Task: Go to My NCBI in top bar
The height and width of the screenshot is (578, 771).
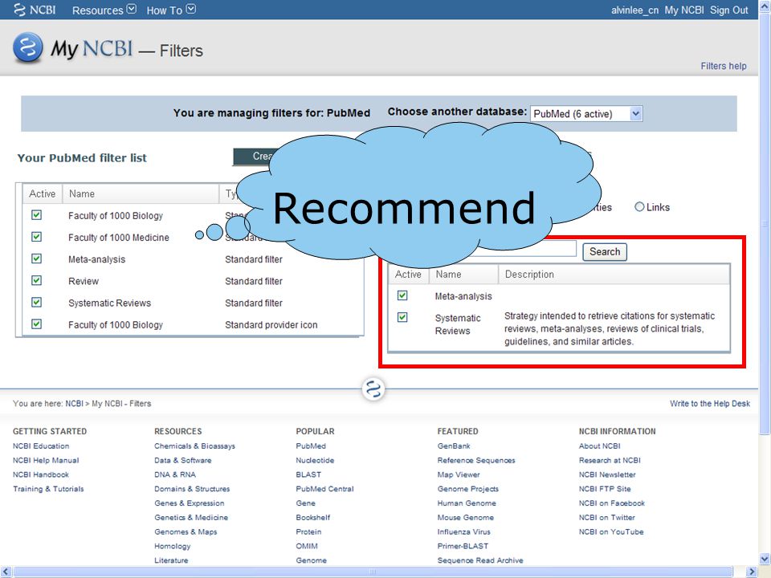Action: point(684,10)
